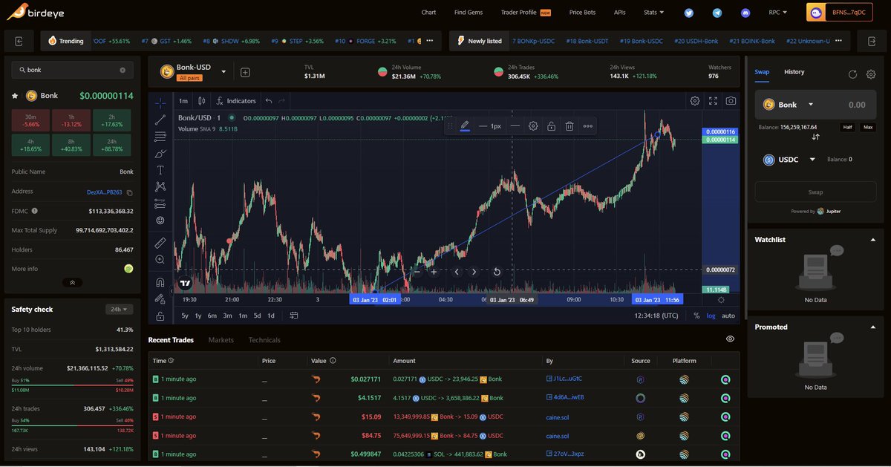The width and height of the screenshot is (891, 467).
Task: Click the Half balance button
Action: (x=847, y=127)
